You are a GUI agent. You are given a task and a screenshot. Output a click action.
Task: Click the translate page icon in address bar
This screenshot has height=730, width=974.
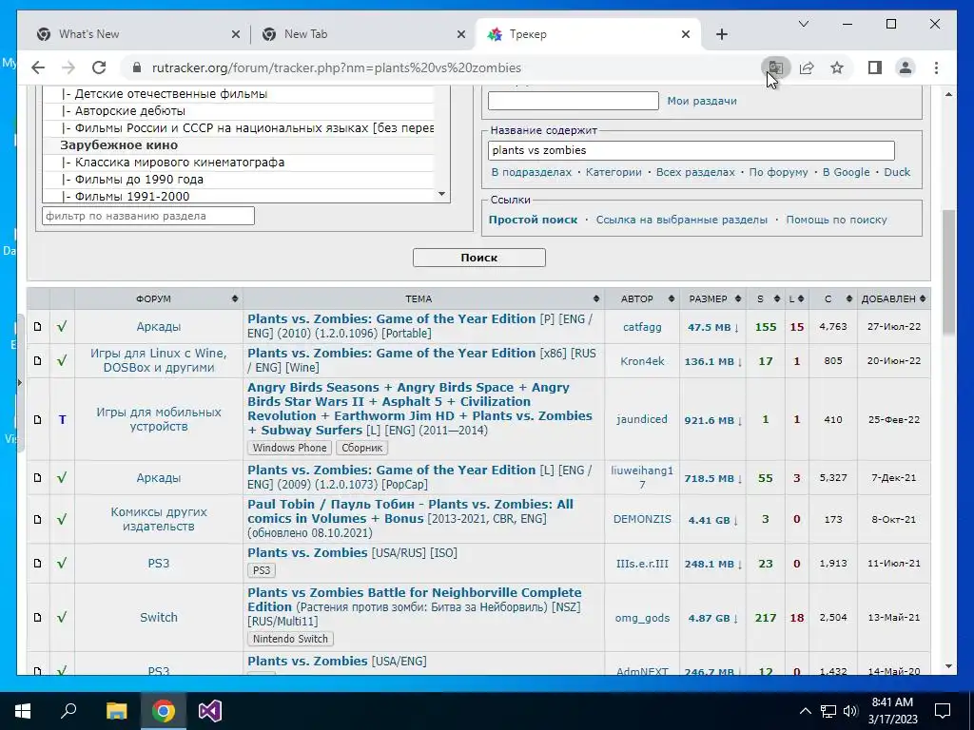click(x=775, y=67)
